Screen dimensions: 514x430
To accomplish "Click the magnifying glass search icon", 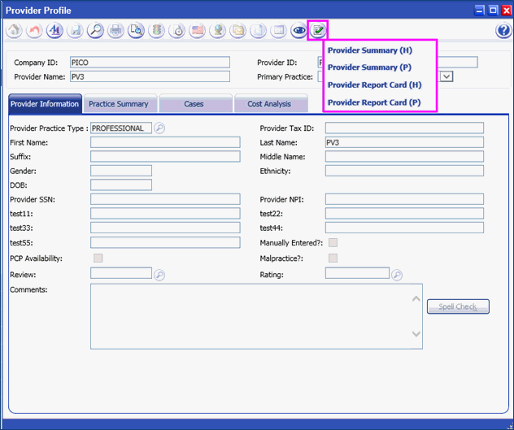I will click(x=95, y=31).
